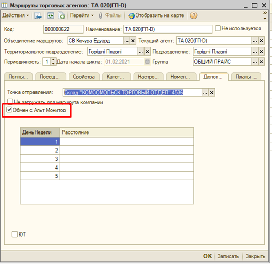Open selection list for Группа field
The height and width of the screenshot is (267, 272).
coord(255,62)
